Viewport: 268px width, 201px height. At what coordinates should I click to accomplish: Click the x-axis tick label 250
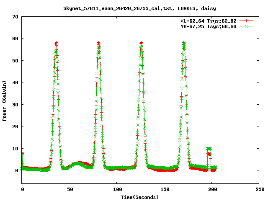click(x=260, y=189)
